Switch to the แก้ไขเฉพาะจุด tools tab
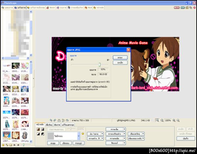 tap(68, 125)
